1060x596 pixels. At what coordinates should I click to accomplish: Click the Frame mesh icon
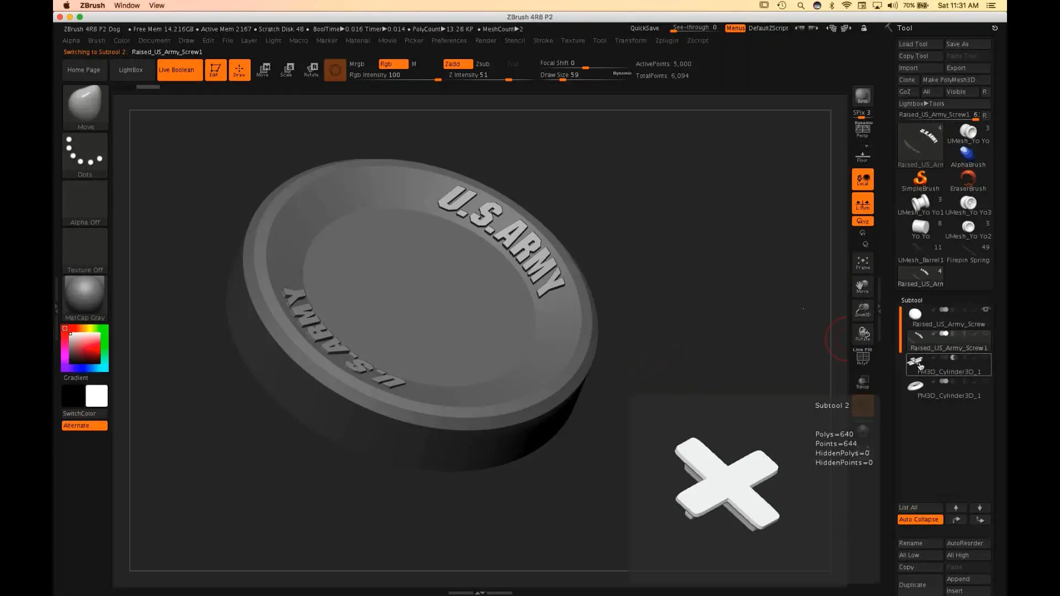(x=862, y=263)
